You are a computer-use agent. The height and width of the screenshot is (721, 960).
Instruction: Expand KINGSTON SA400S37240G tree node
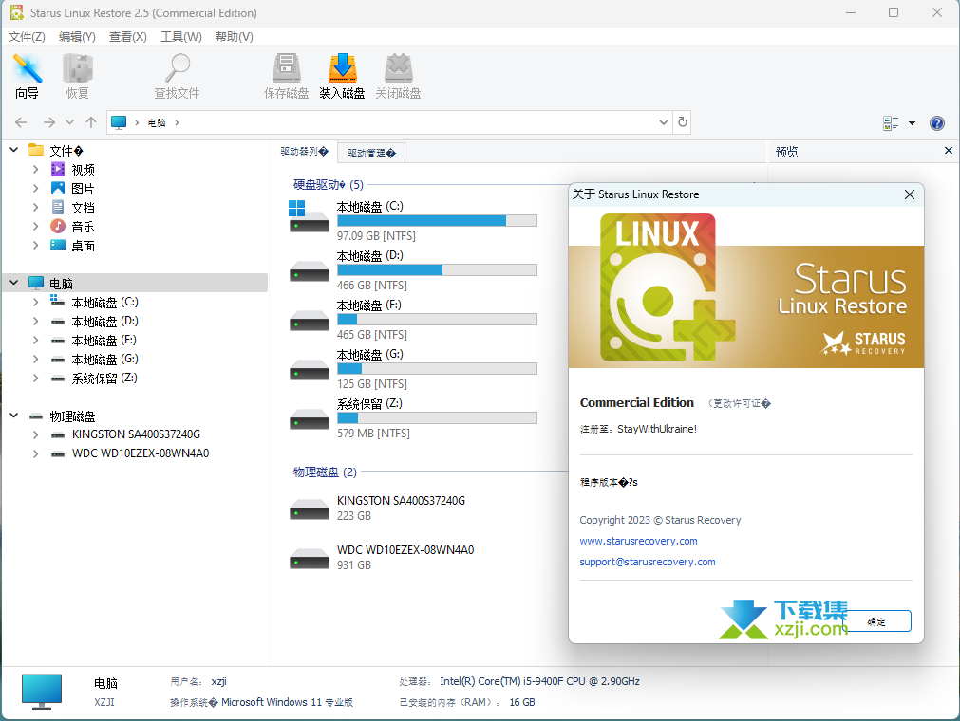tap(35, 434)
